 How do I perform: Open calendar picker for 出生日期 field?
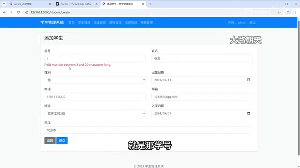click(x=248, y=80)
